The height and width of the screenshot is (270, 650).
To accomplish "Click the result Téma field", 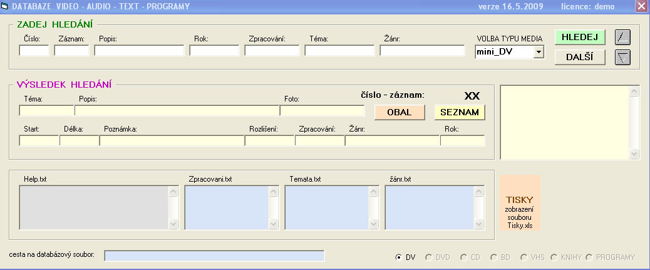I will pos(46,111).
